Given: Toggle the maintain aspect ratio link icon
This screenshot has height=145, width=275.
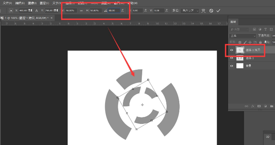Looking at the screenshot, I should pyautogui.click(x=81, y=11).
